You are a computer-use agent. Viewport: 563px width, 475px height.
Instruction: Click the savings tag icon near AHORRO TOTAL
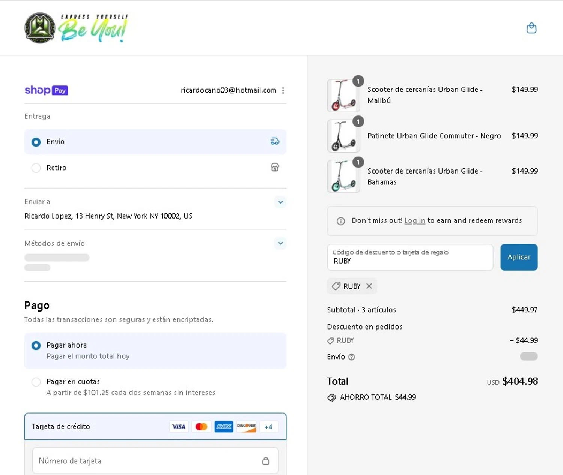[x=331, y=397]
